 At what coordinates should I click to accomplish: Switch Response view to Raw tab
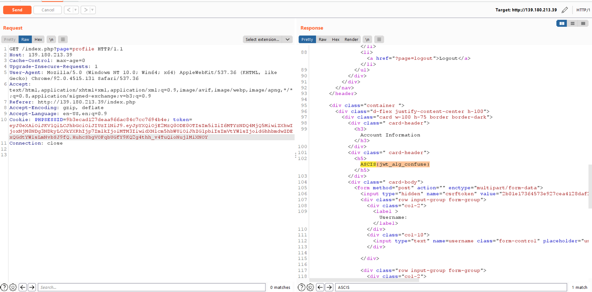point(323,39)
